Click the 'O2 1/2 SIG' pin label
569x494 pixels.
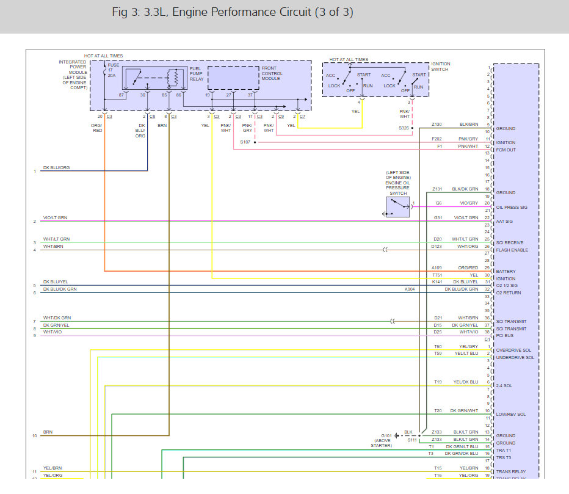click(x=507, y=285)
